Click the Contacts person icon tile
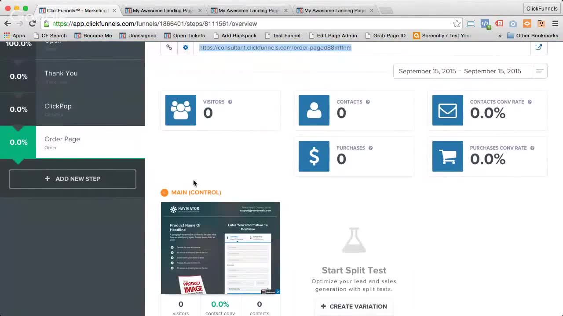This screenshot has width=563, height=316. pyautogui.click(x=314, y=110)
